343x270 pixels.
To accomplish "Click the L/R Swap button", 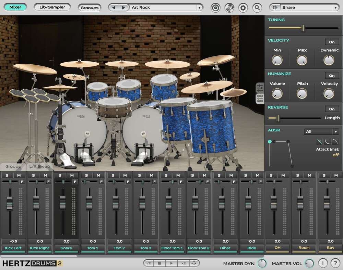I will (x=40, y=167).
